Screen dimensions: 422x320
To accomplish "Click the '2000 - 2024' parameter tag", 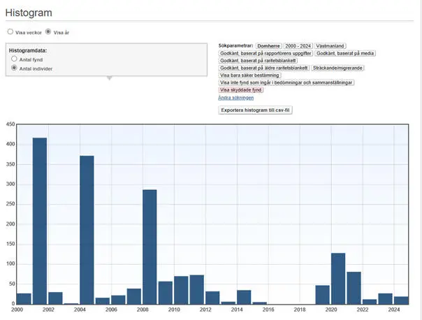I will pos(298,45).
